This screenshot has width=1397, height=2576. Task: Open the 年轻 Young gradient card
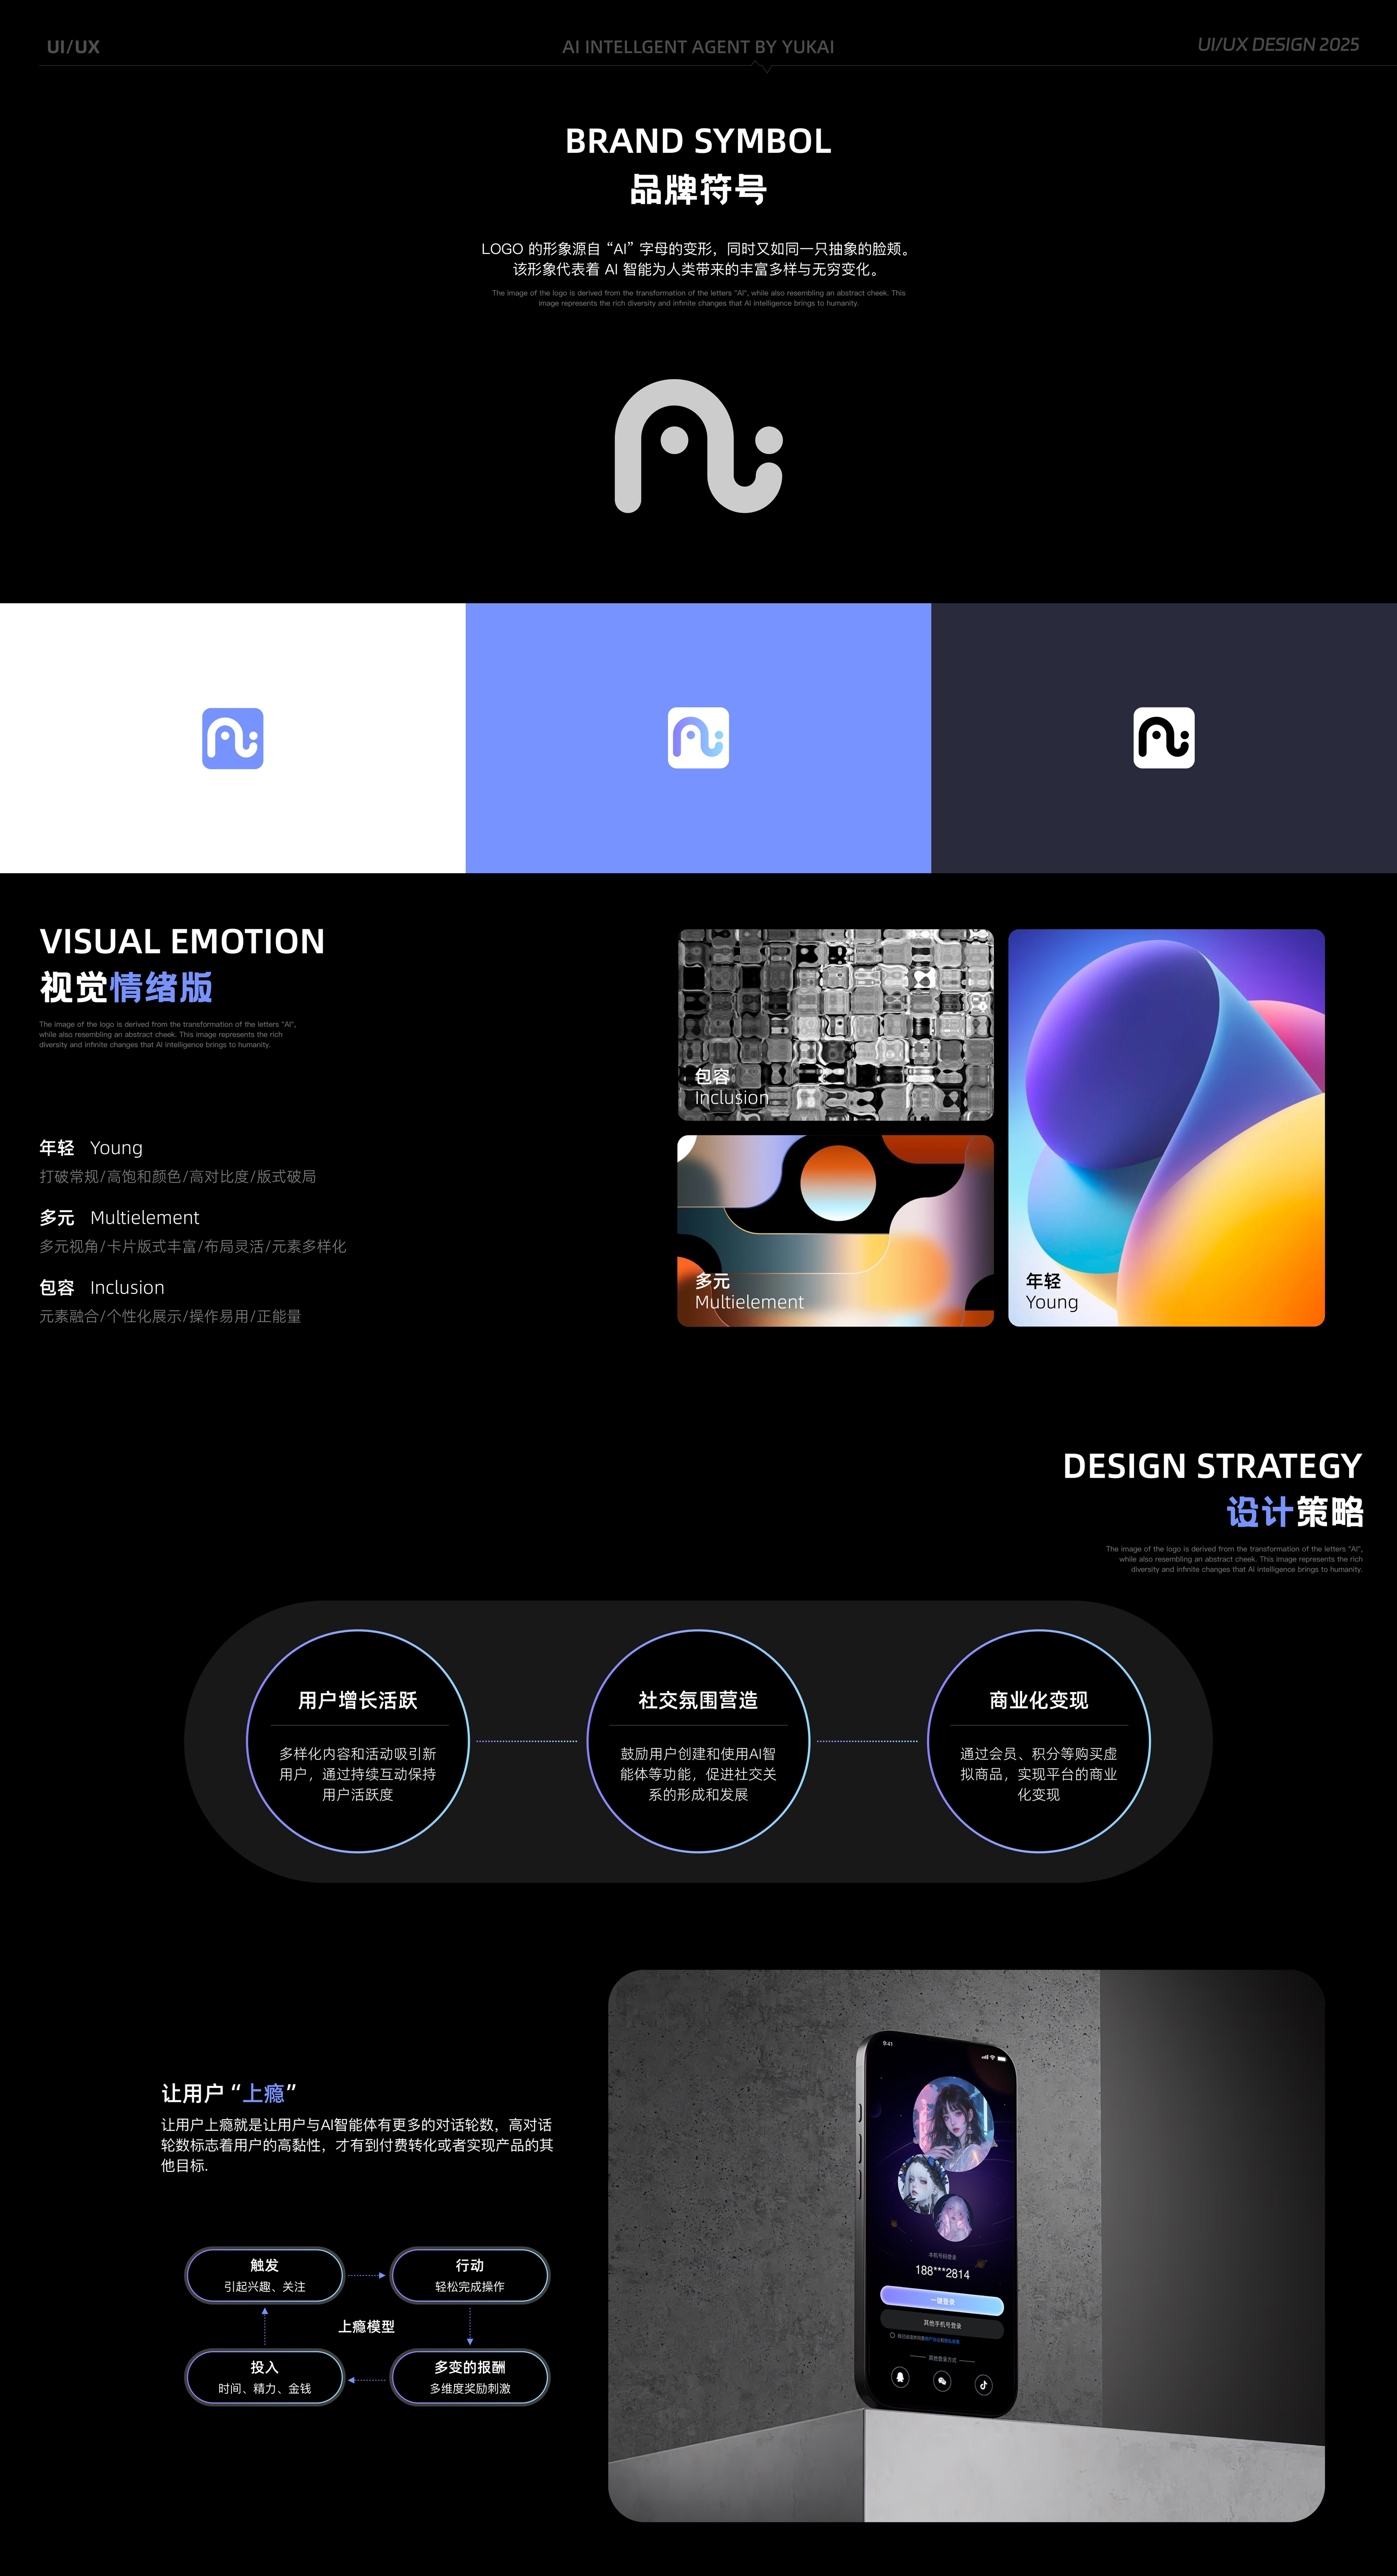click(1166, 1128)
